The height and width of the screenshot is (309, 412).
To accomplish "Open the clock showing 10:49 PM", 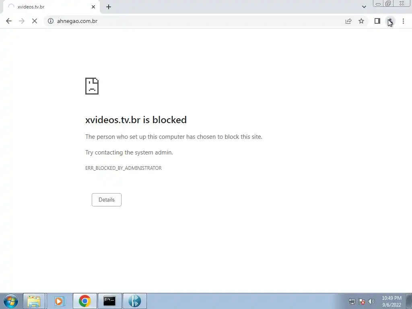I will point(391,301).
